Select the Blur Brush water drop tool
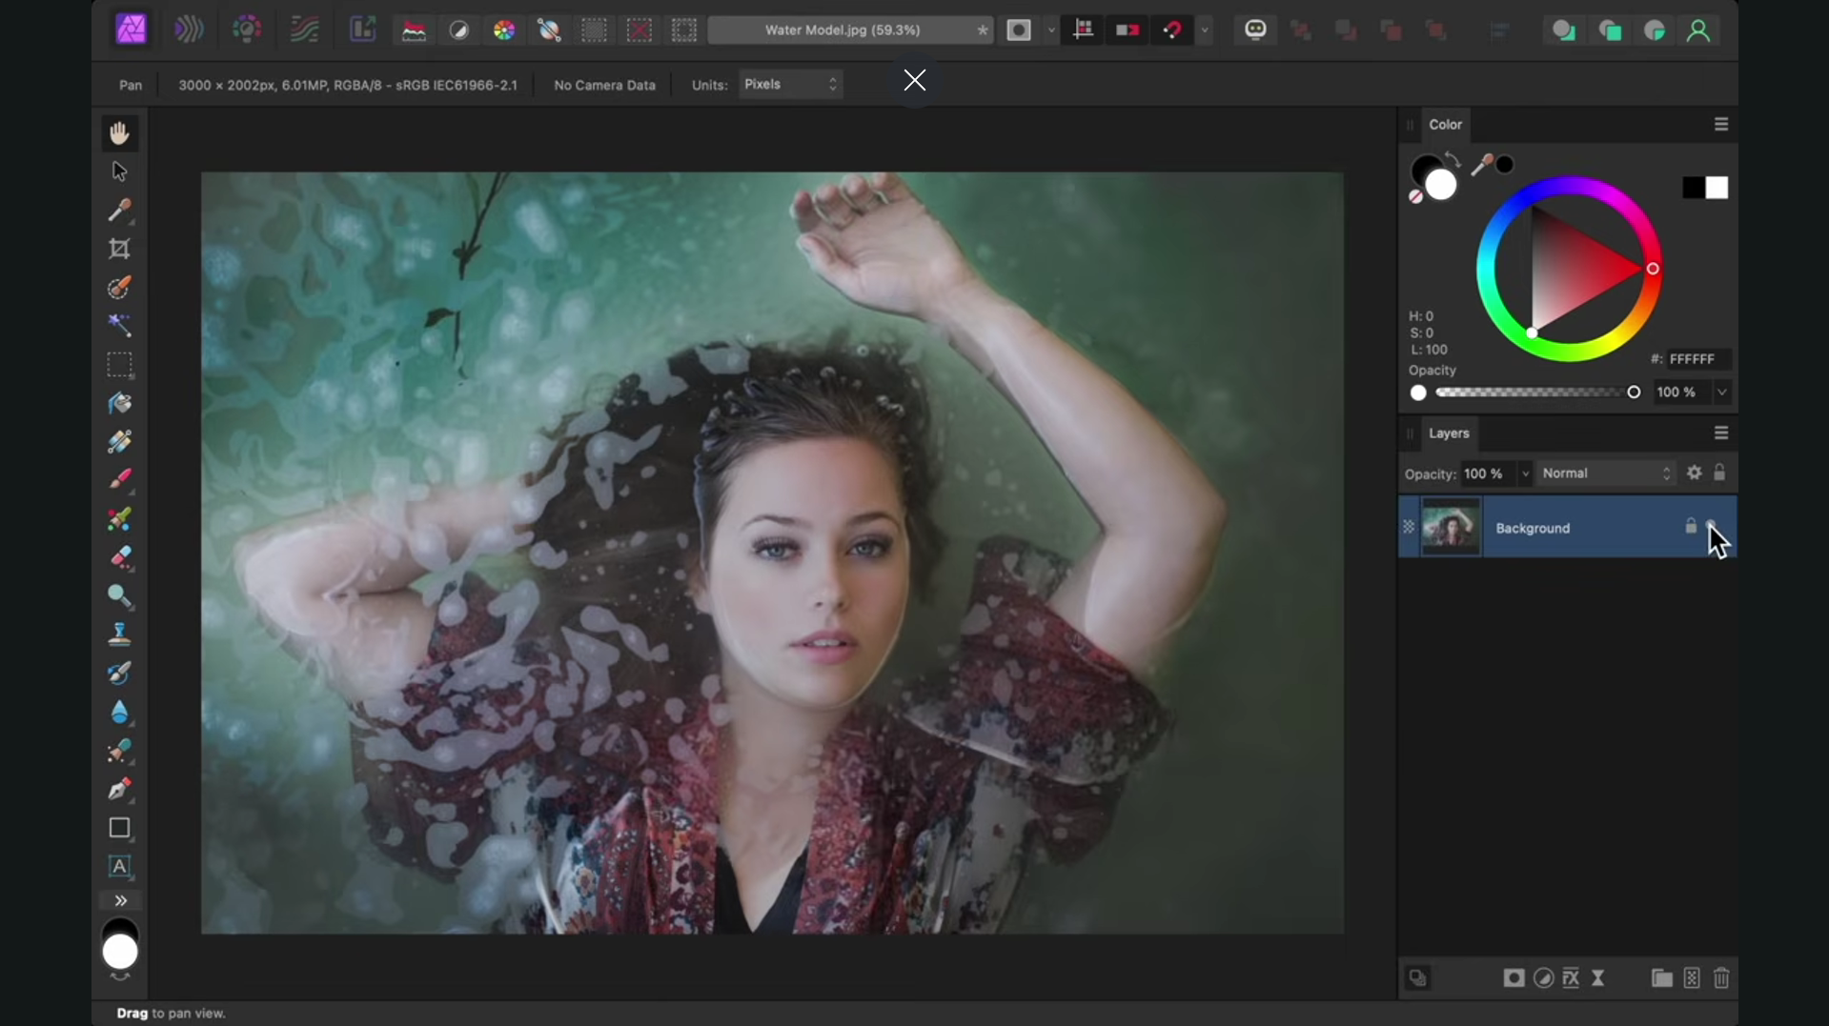This screenshot has height=1026, width=1829. pos(119,712)
